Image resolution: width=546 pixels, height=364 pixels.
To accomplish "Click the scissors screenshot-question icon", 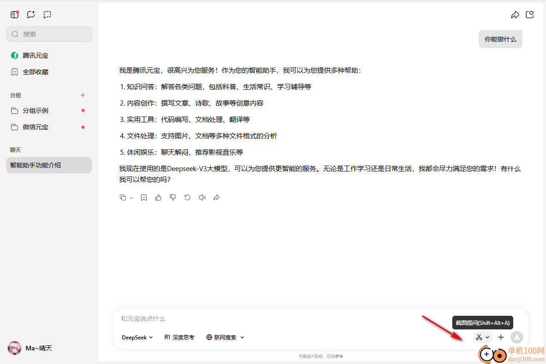I will tap(479, 337).
